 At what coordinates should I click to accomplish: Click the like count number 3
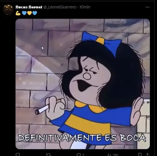coord(83,155)
